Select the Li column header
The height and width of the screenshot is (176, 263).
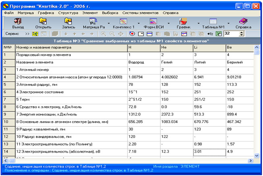click(x=210, y=48)
